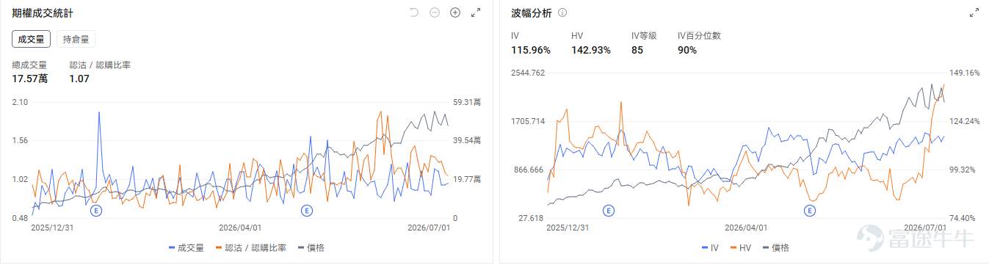Reset zoom with the undo arrow icon

(x=414, y=13)
